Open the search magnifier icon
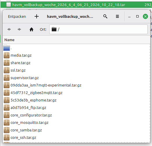Image resolution: width=152 pixels, height=146 pixels. [x=105, y=16]
